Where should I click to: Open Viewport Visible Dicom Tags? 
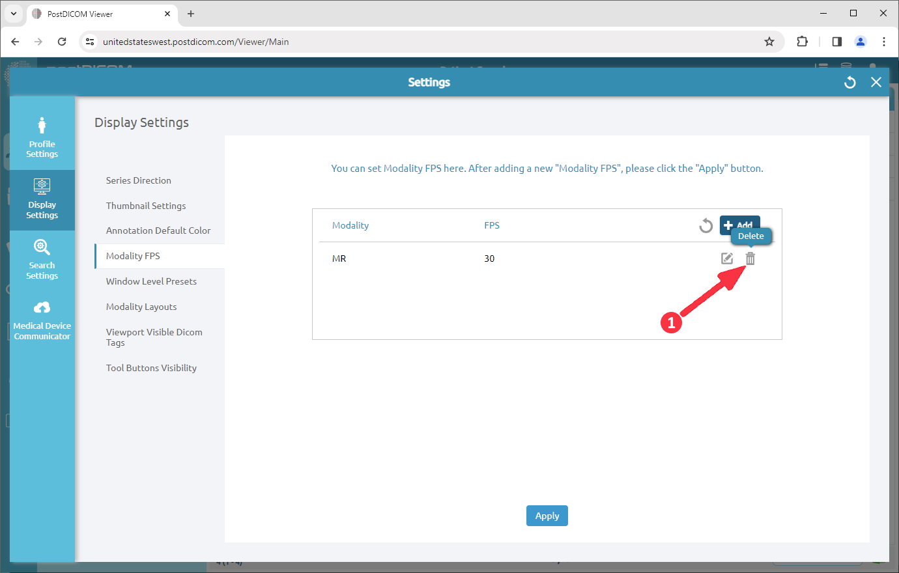[154, 337]
